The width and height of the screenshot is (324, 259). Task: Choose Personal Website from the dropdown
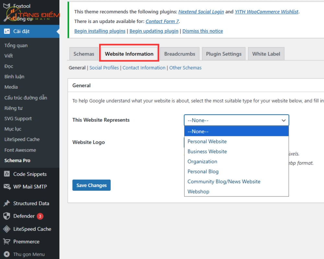[x=237, y=141]
